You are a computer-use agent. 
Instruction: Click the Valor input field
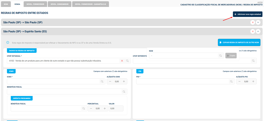tap(116, 109)
